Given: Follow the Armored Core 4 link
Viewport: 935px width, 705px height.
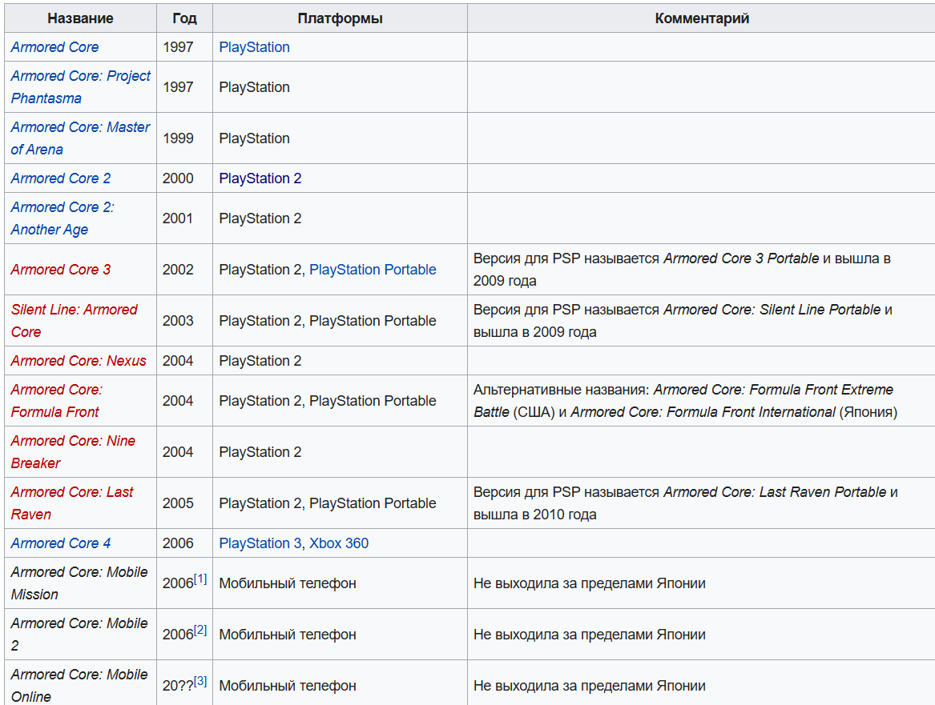Looking at the screenshot, I should (61, 543).
